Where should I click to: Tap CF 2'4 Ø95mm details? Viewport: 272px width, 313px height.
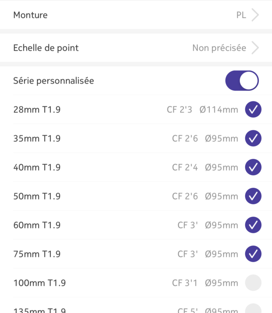tap(205, 167)
